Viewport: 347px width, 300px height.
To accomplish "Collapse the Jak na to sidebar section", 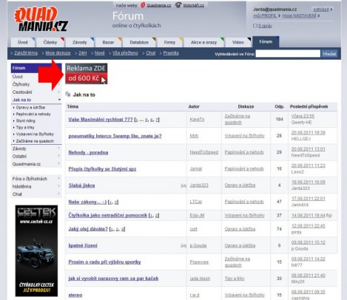I will [59, 100].
